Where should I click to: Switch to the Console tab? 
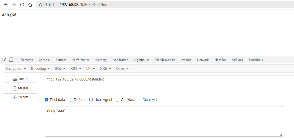[44, 60]
